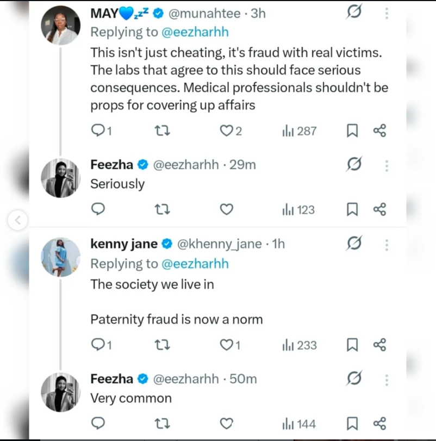Image resolution: width=436 pixels, height=441 pixels.
Task: Check view count of 233 on kenny jane's reply
Action: (x=298, y=345)
